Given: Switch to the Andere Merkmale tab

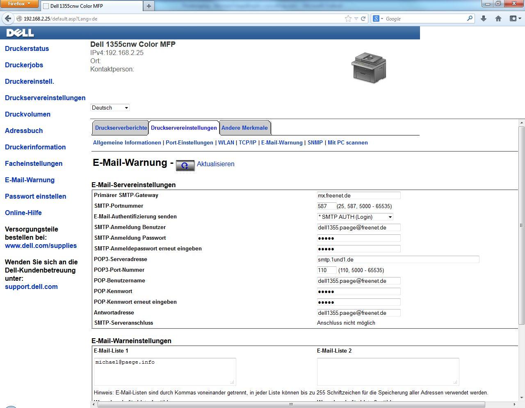Looking at the screenshot, I should point(244,128).
